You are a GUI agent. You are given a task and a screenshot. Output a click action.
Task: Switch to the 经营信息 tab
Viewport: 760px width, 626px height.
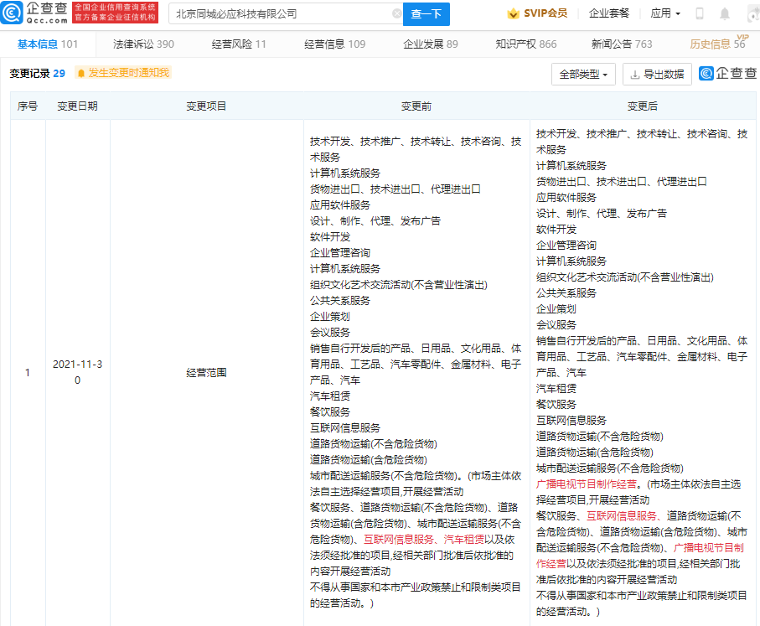coord(335,44)
